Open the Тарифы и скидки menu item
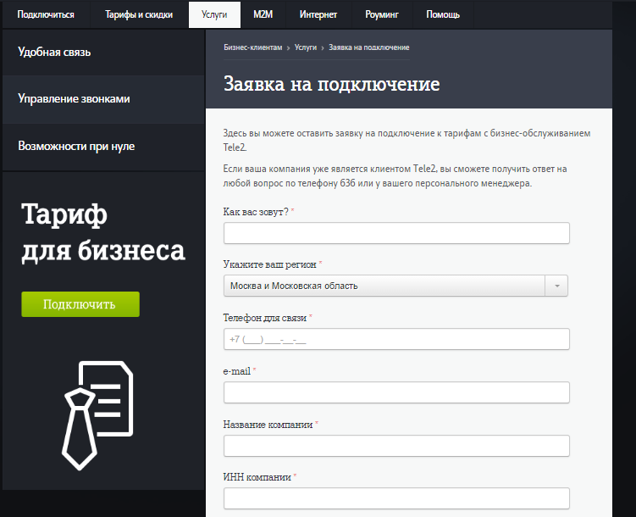 click(x=139, y=14)
